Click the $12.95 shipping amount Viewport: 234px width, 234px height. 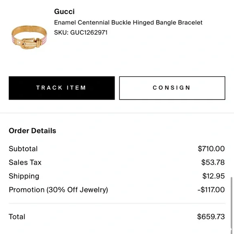coord(213,176)
